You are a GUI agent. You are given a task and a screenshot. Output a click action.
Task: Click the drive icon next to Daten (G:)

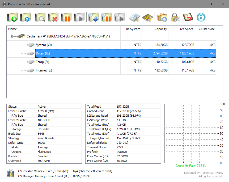[31, 53]
